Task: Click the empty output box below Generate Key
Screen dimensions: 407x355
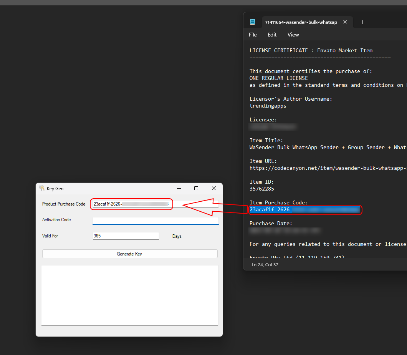Action: point(129,295)
